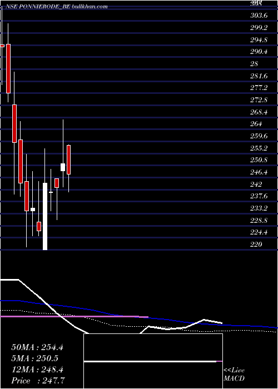This screenshot has width=278, height=389.
Task: Click the 272.8 price axis label
Action: point(259,100)
